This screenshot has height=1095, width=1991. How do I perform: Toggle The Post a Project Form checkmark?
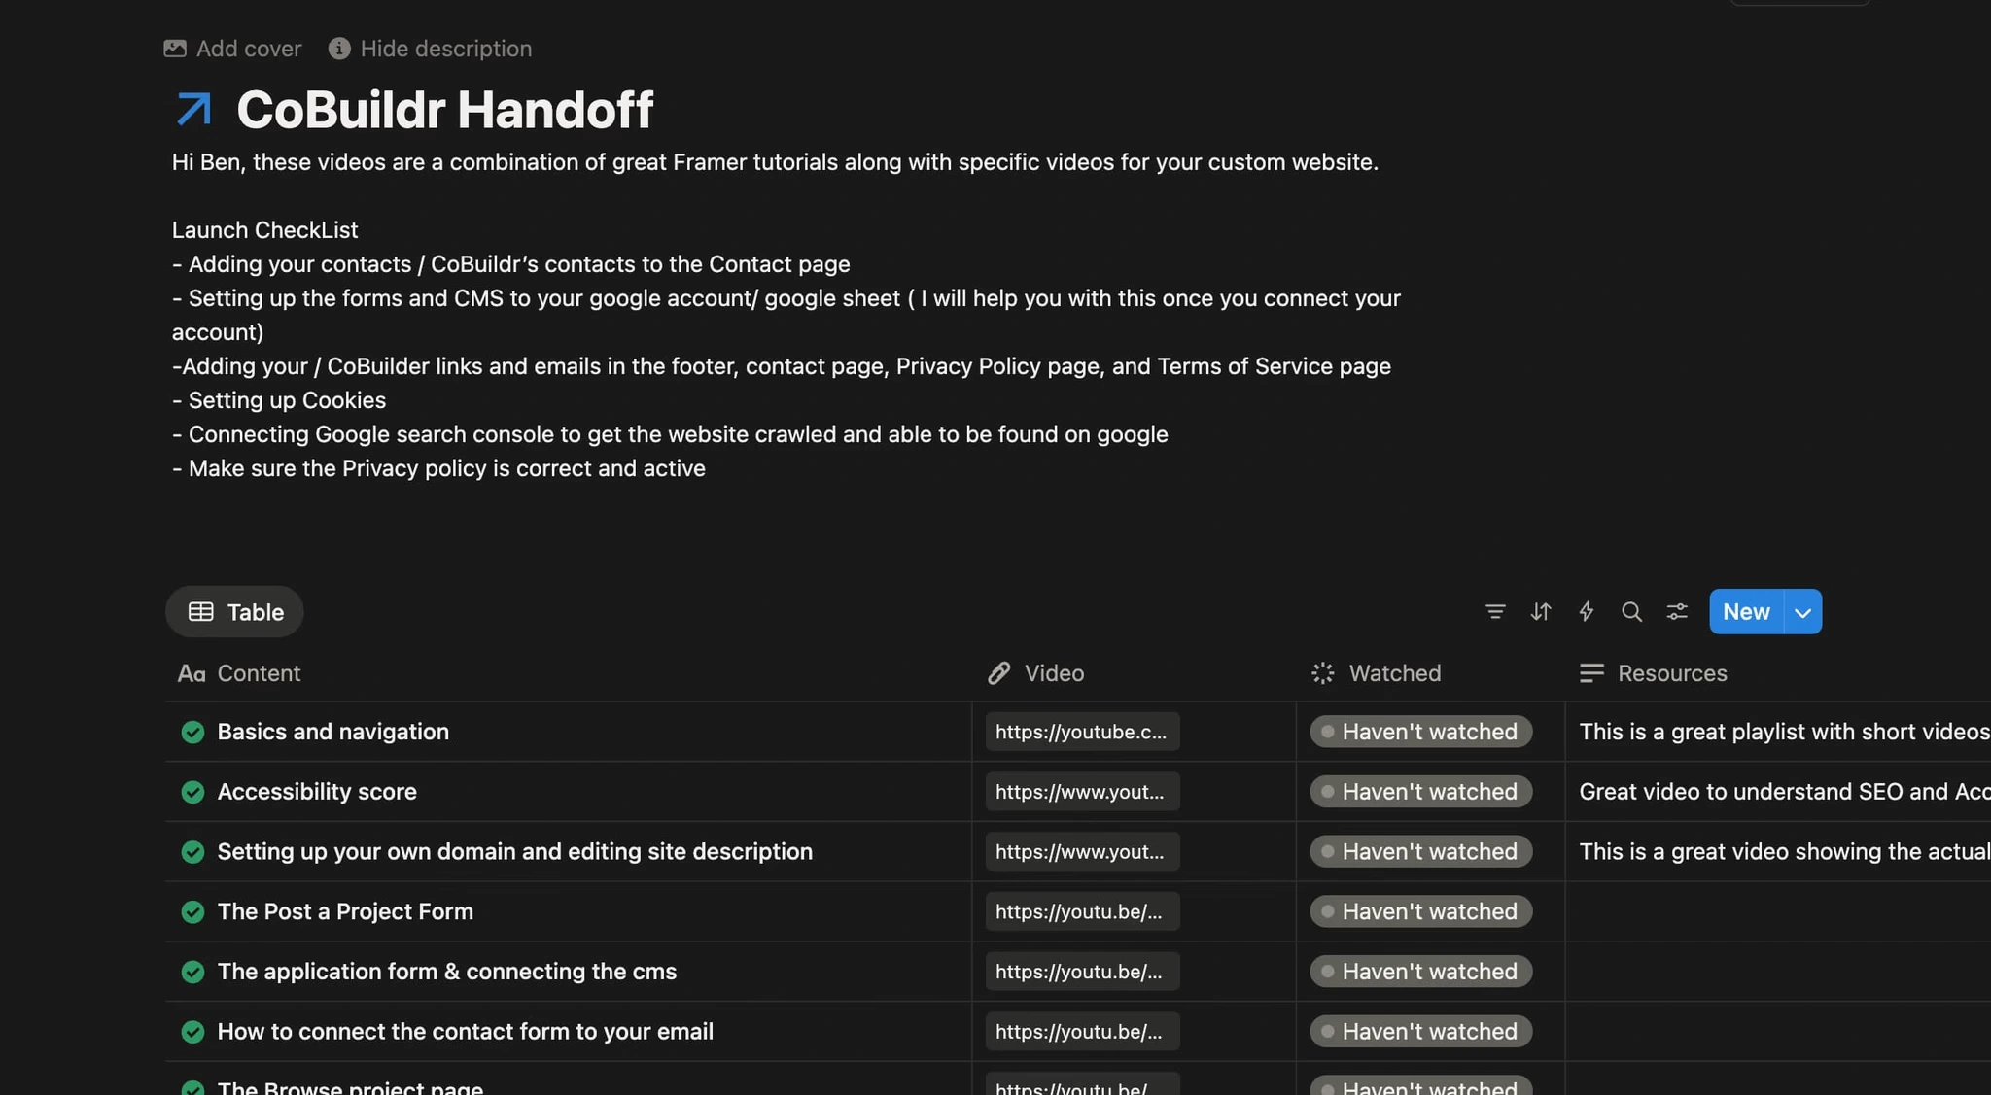tap(192, 911)
